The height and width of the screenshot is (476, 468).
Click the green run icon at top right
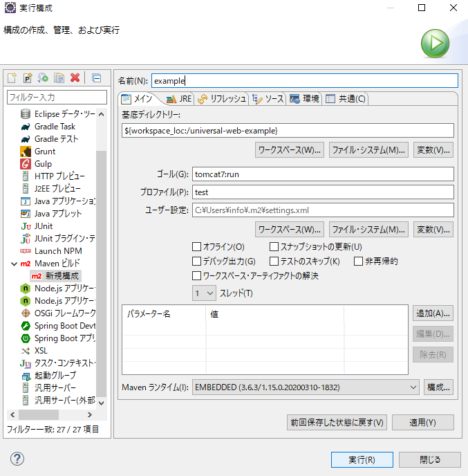tap(436, 43)
